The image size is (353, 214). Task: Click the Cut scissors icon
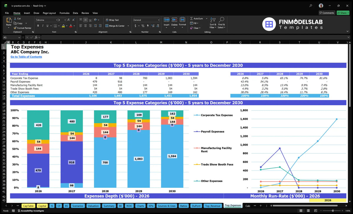15,18
